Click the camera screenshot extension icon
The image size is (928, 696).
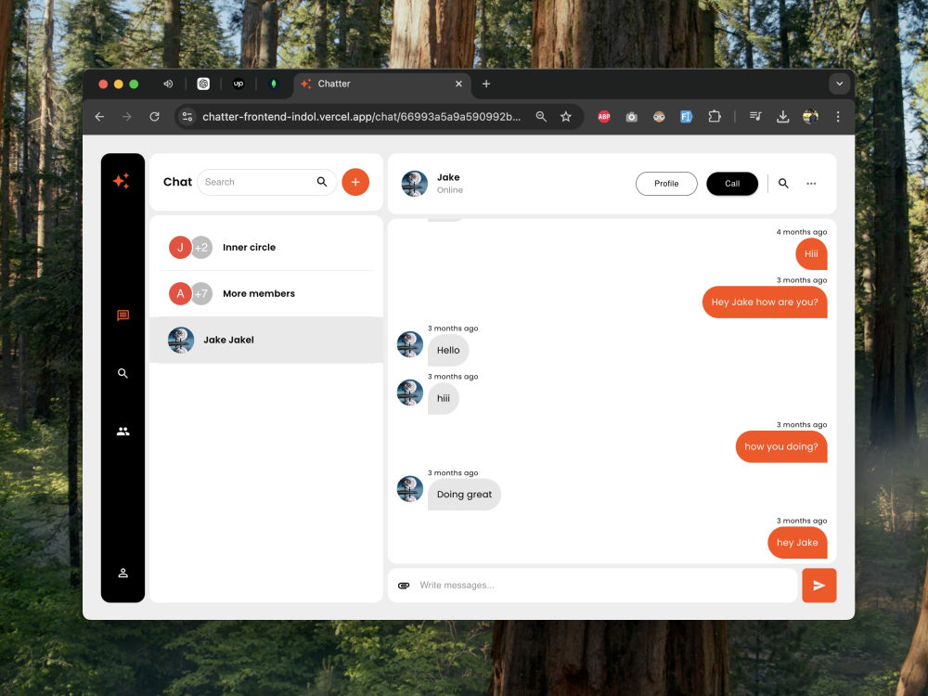coord(631,117)
